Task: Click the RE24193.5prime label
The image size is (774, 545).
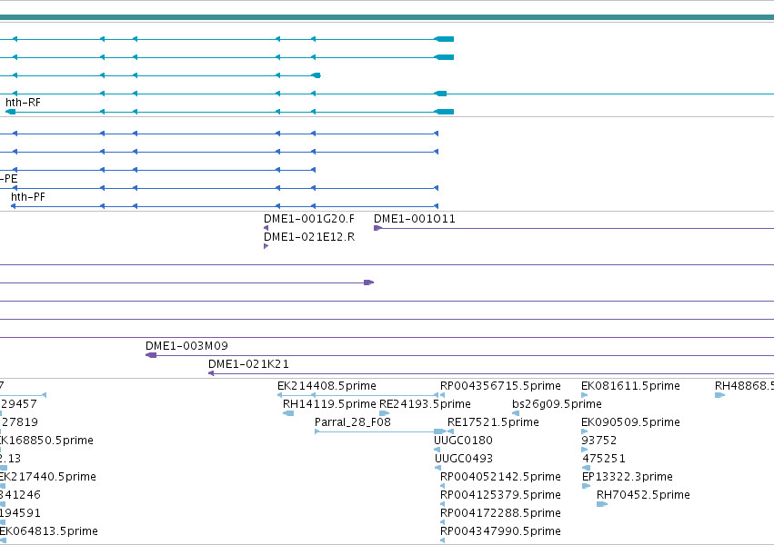Action: 425,404
